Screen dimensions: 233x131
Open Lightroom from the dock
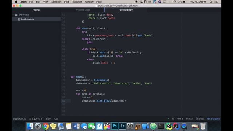point(122,126)
